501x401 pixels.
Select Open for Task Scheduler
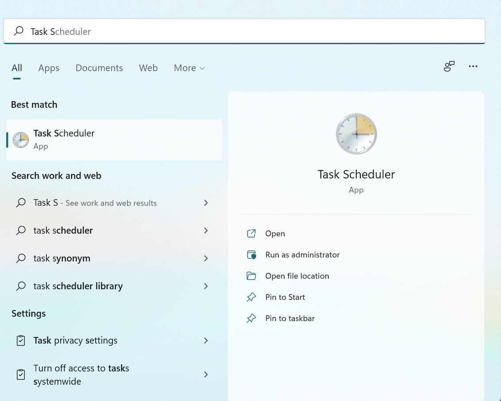click(x=275, y=234)
